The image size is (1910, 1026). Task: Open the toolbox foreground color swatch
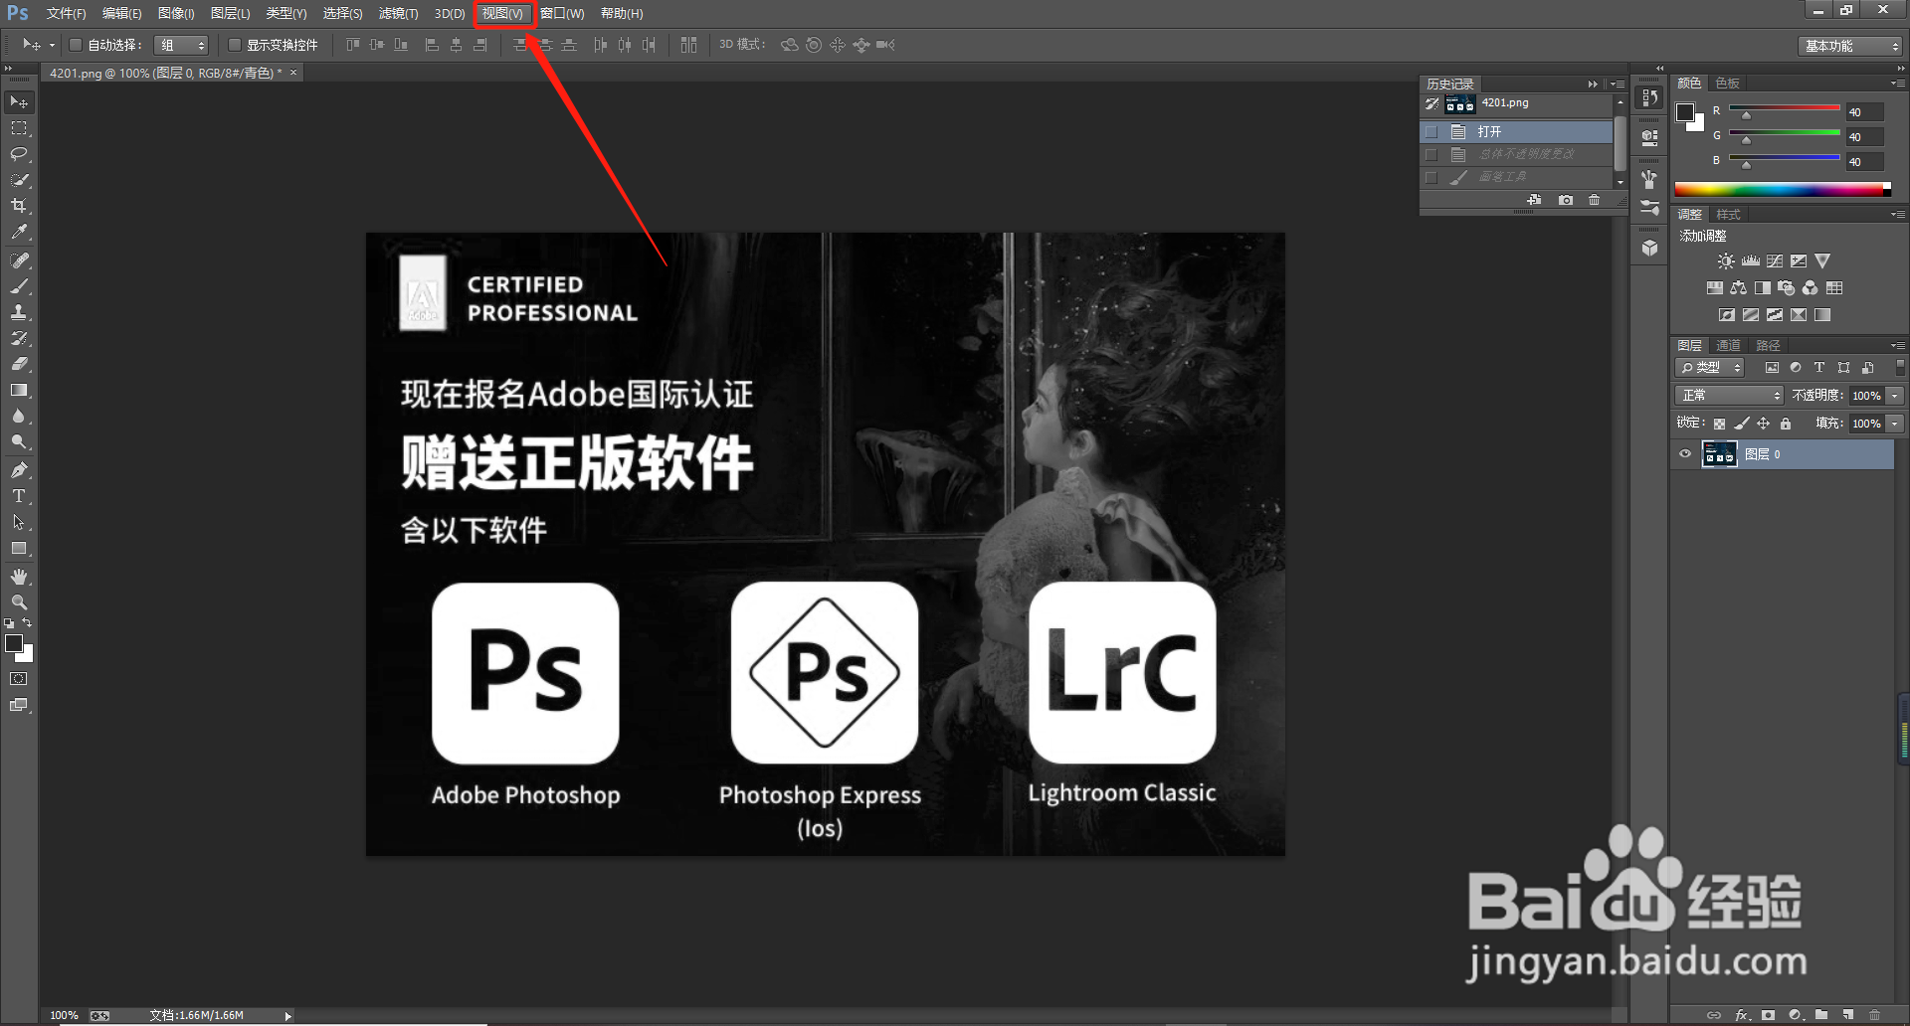(x=14, y=643)
